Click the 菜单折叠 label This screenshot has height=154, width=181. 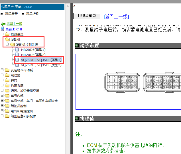32,14
